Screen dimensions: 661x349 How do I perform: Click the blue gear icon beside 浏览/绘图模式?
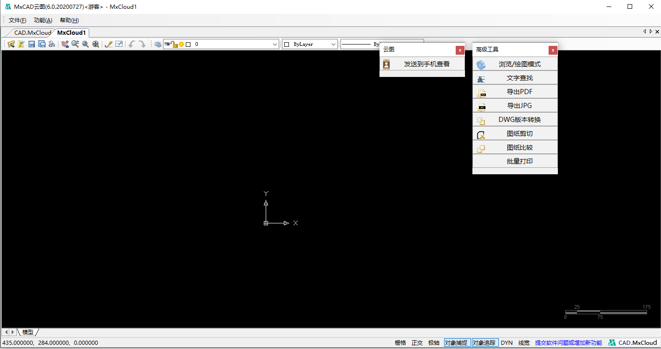(x=481, y=65)
